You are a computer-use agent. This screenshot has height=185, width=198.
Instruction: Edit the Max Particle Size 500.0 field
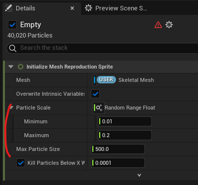[x=118, y=149]
